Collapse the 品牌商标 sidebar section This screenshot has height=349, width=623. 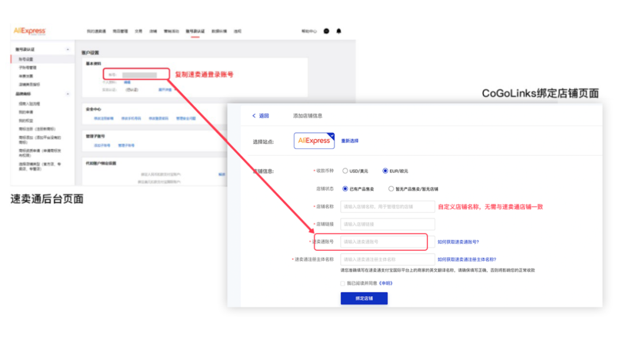68,94
